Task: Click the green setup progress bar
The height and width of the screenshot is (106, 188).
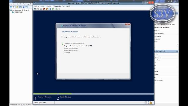Action: pos(53,94)
